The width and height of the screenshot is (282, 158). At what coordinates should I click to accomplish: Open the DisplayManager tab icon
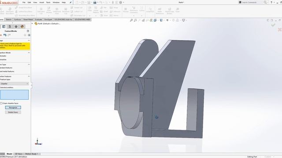click(x=22, y=26)
